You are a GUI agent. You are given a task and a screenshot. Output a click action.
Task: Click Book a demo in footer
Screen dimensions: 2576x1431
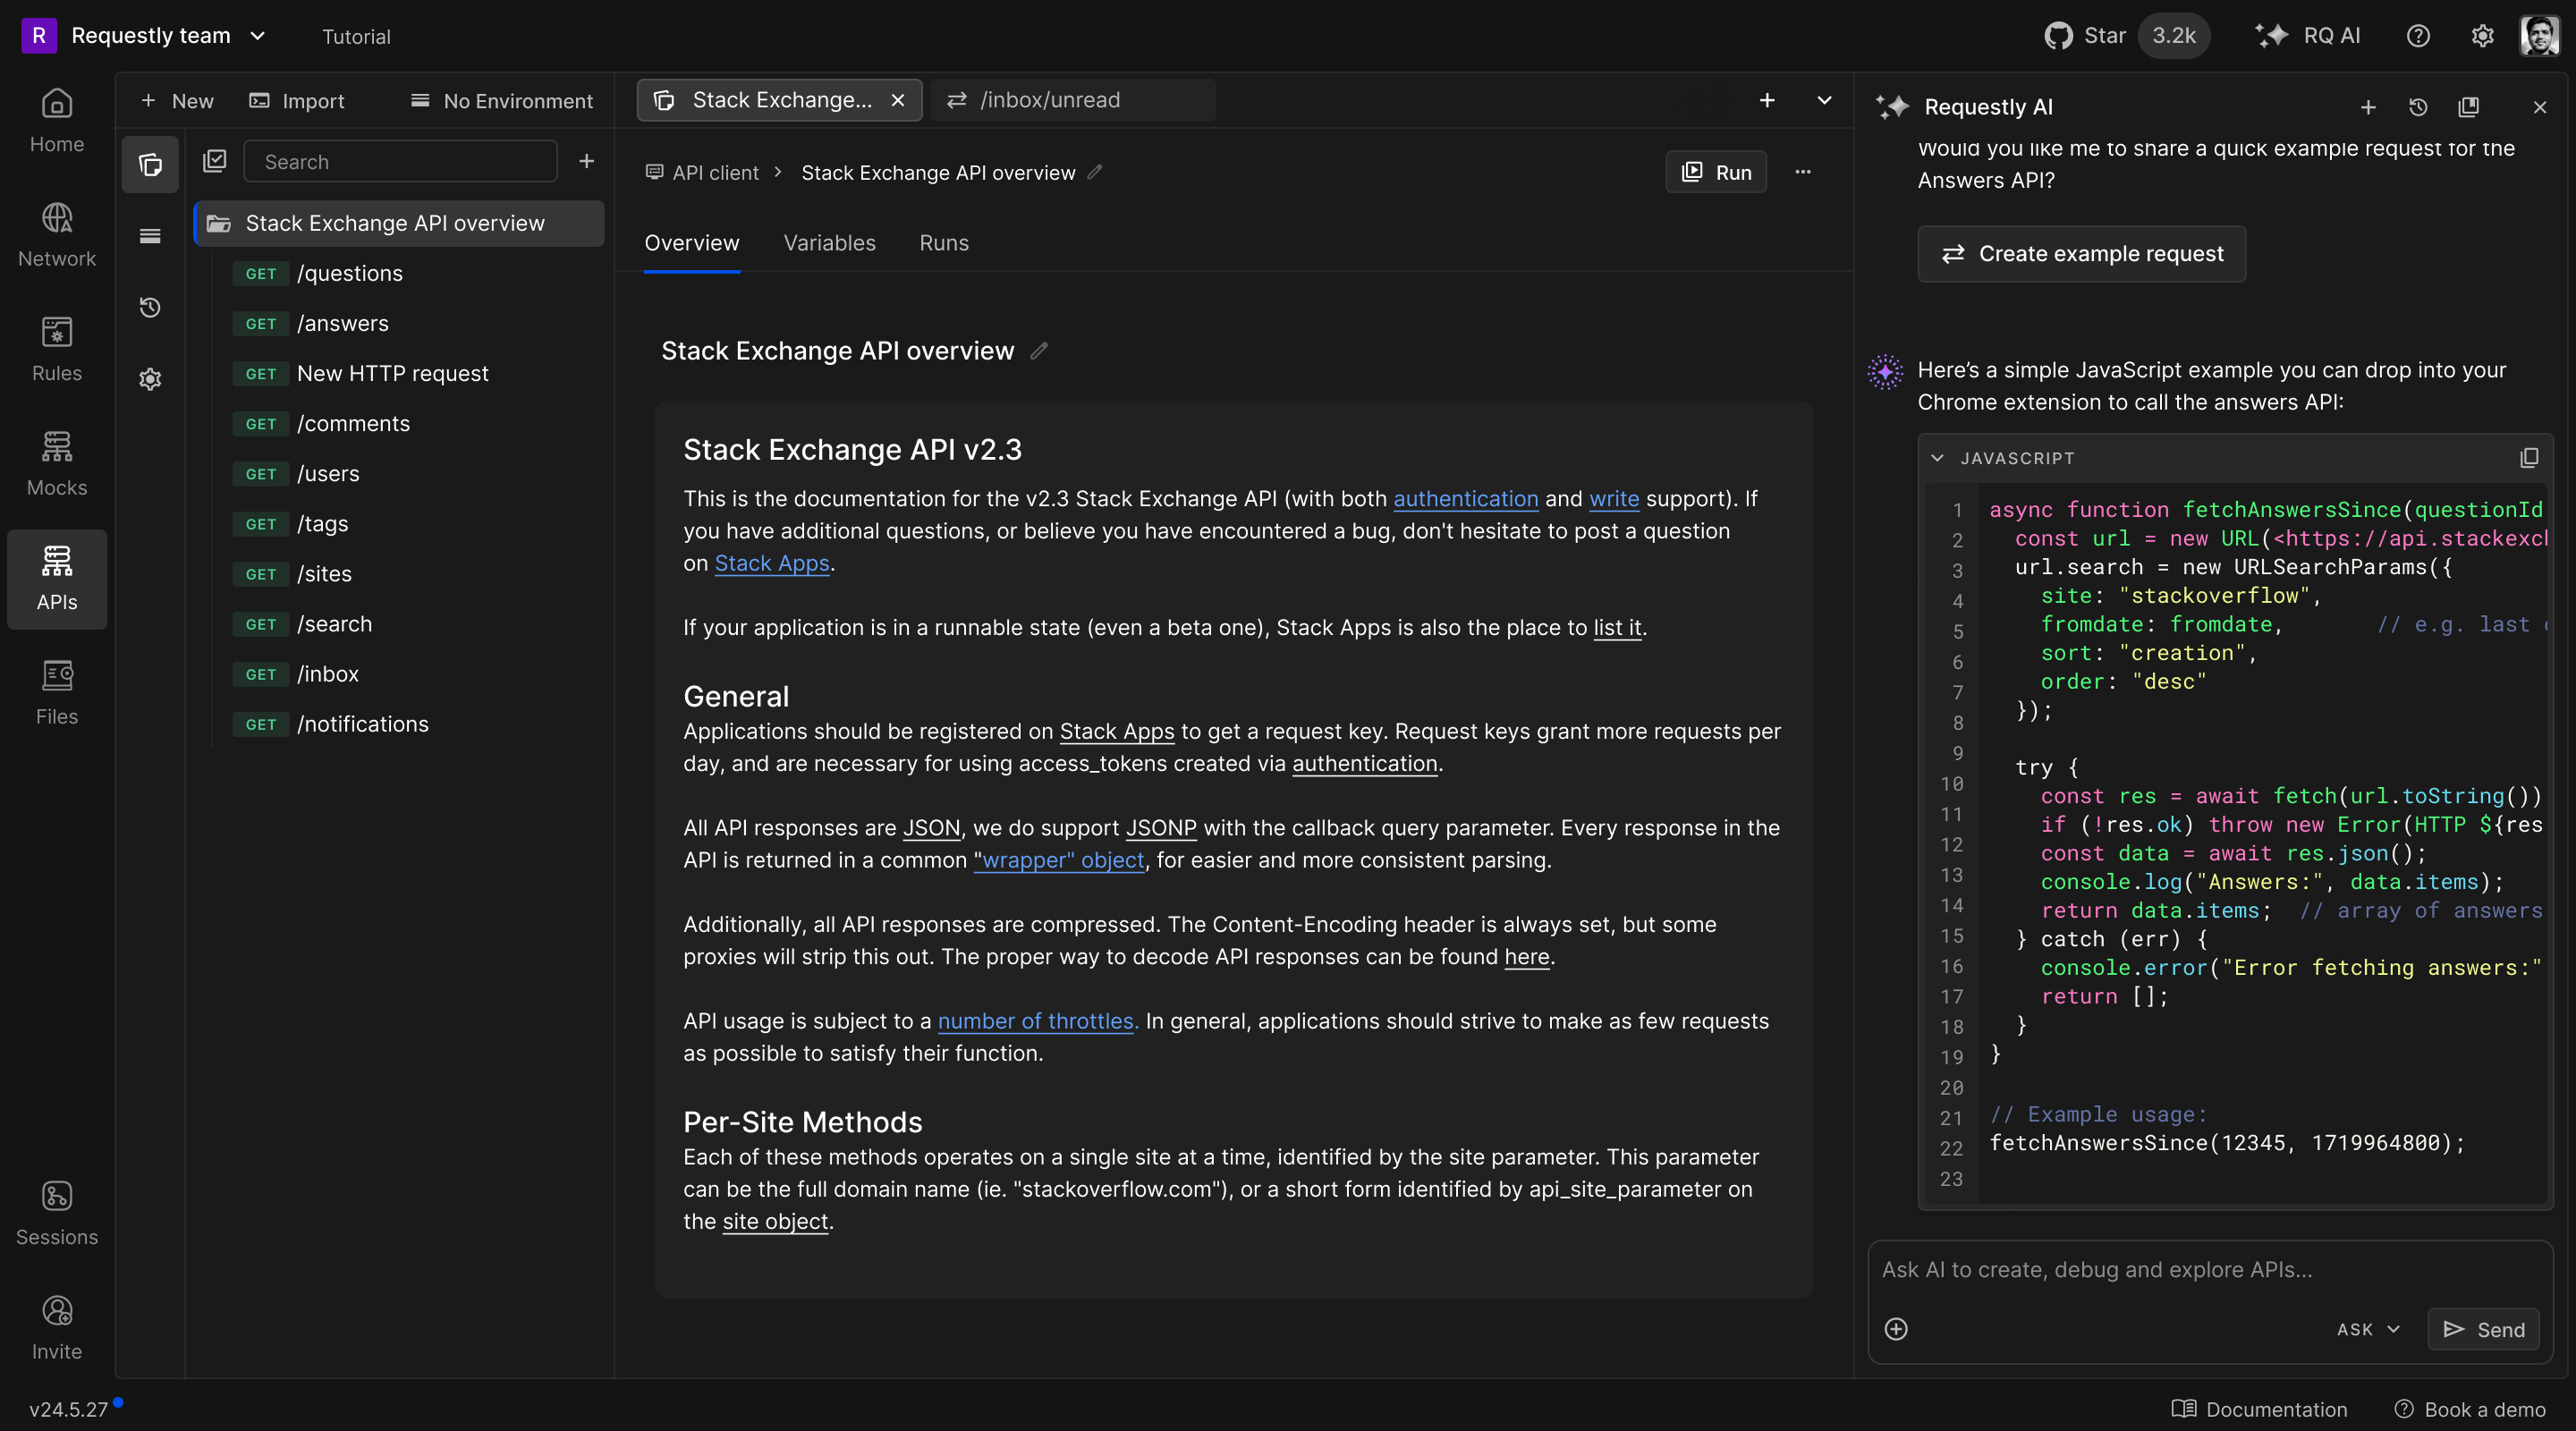coord(2469,1409)
